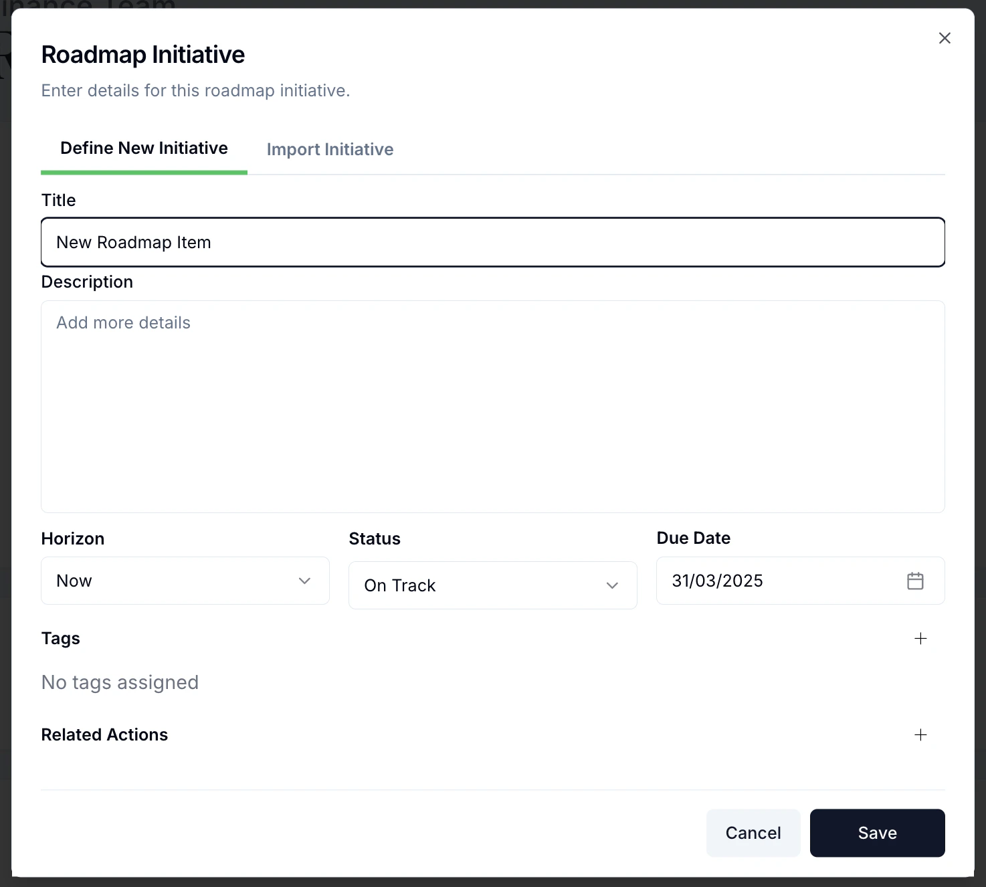Click the Tags label

tap(61, 638)
